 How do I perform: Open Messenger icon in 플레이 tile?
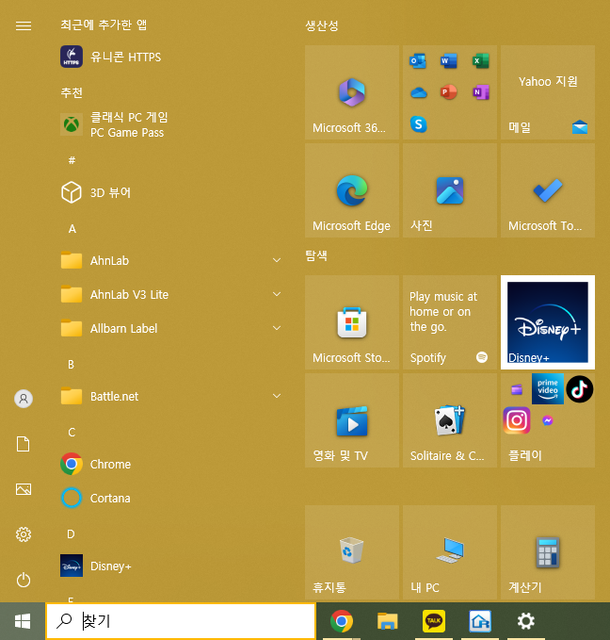click(x=548, y=420)
